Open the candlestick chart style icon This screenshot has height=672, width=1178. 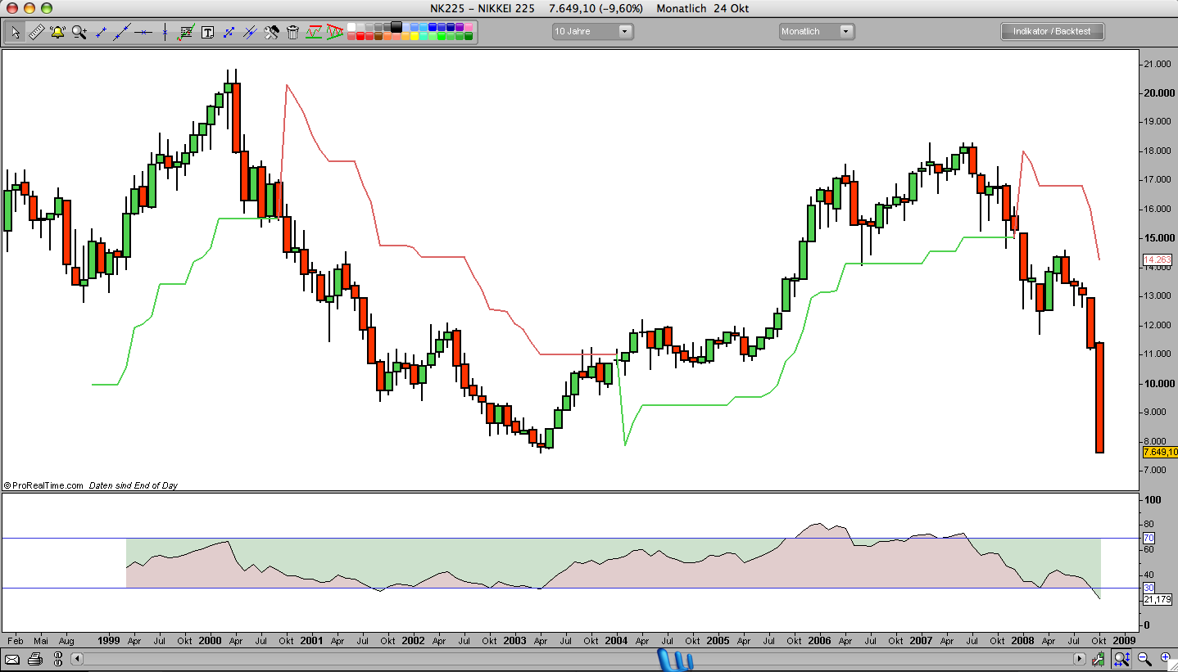(1099, 659)
